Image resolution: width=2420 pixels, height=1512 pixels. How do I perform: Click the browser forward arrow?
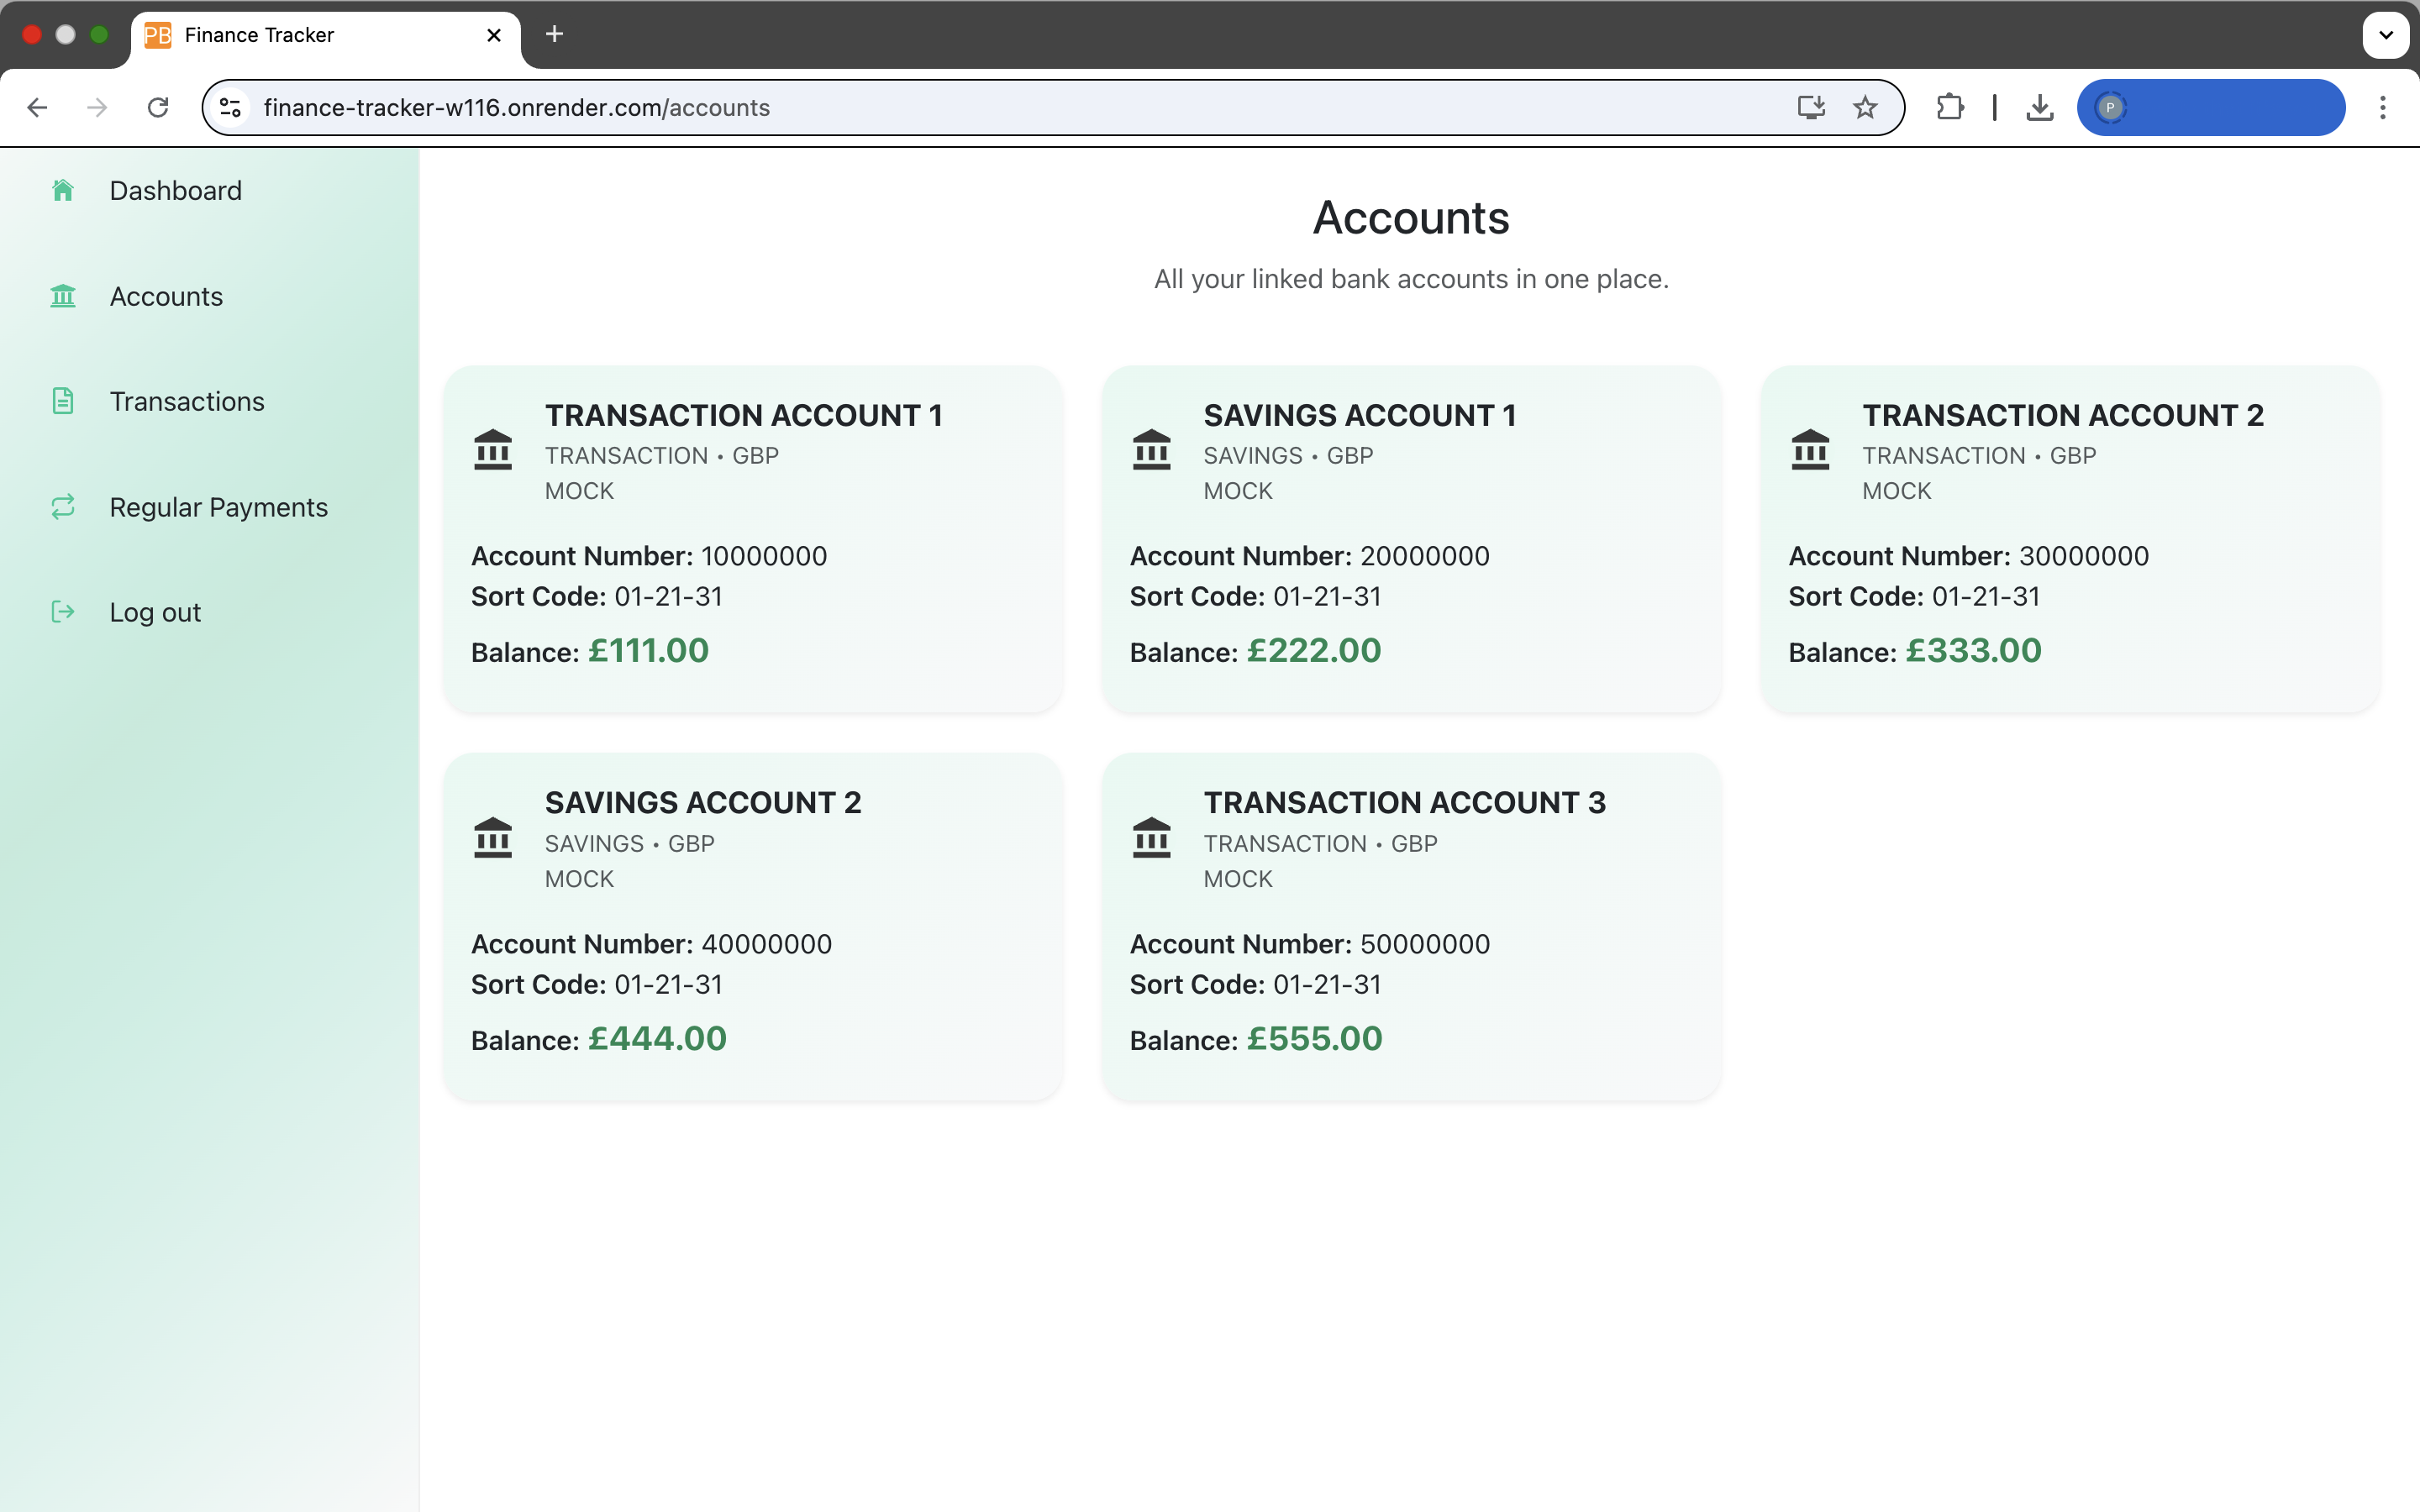[97, 107]
